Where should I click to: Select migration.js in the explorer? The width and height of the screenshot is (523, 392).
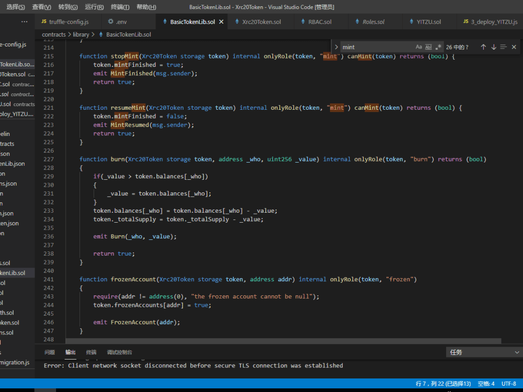[x=17, y=362]
